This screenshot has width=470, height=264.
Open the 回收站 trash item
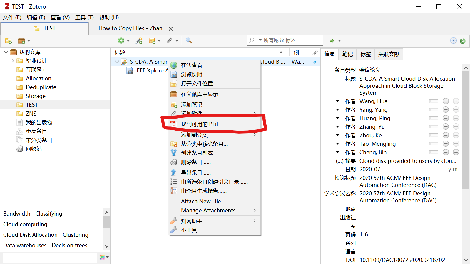click(34, 149)
